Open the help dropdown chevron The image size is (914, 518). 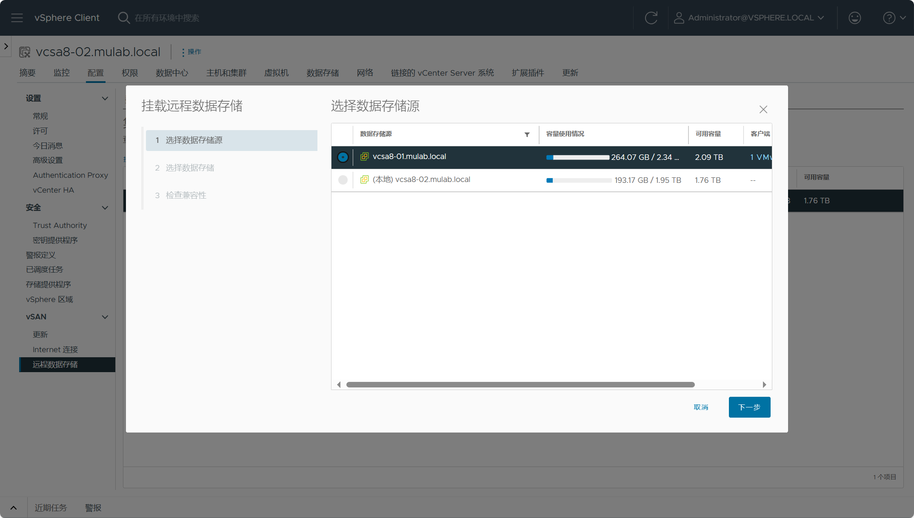tap(903, 18)
